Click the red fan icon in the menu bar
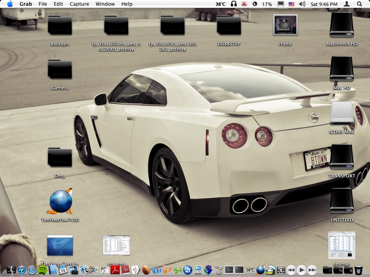This screenshot has height=277, width=370. (244, 4)
